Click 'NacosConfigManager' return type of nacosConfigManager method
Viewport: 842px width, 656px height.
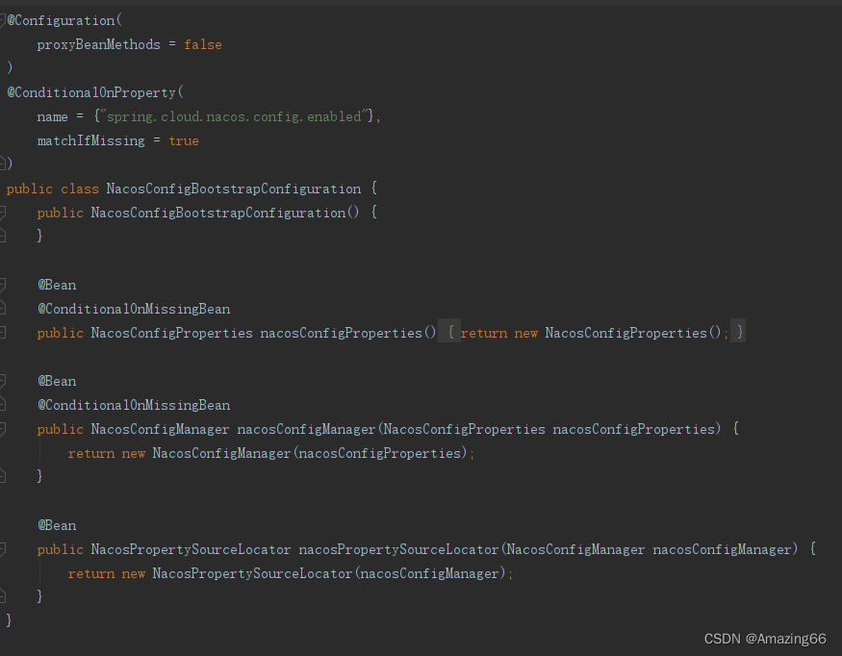160,429
